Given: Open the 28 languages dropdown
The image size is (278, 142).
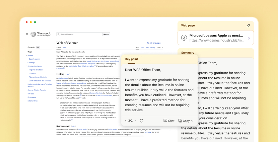Looking at the screenshot, I should [x=155, y=43].
